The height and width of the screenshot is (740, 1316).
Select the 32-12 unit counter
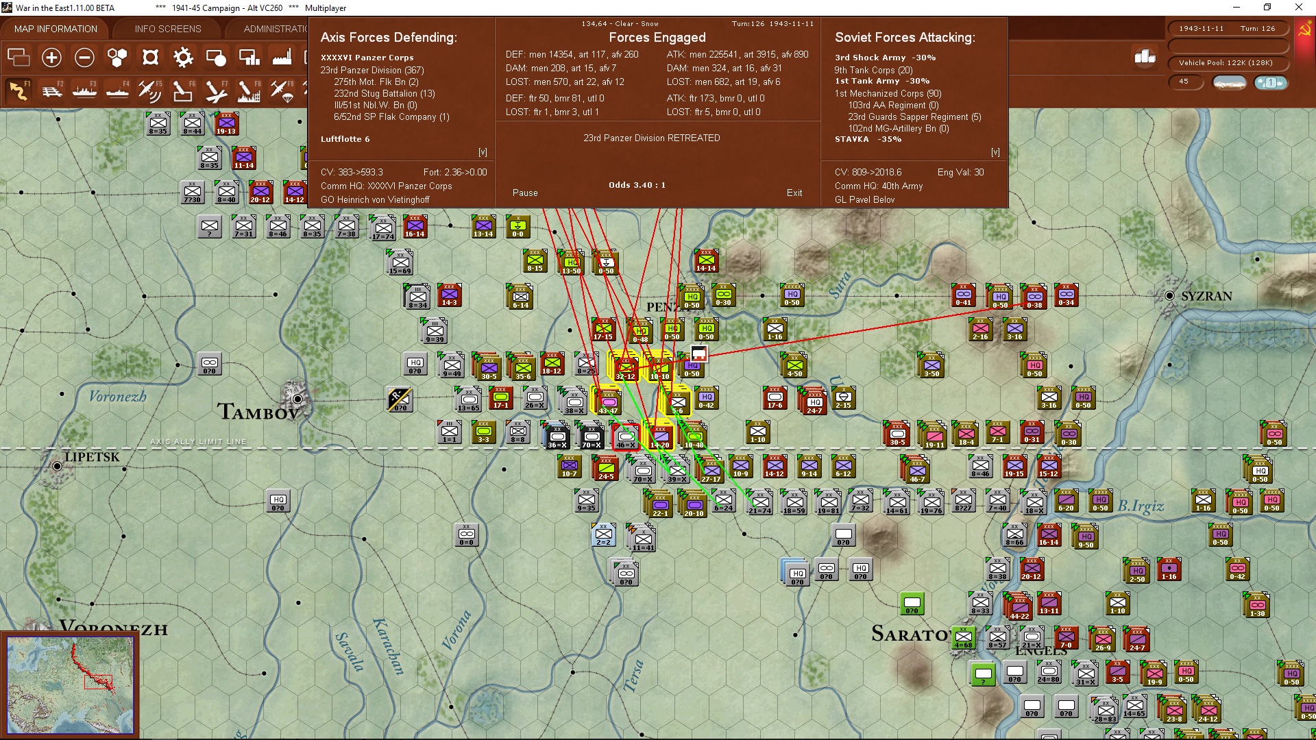pyautogui.click(x=626, y=368)
